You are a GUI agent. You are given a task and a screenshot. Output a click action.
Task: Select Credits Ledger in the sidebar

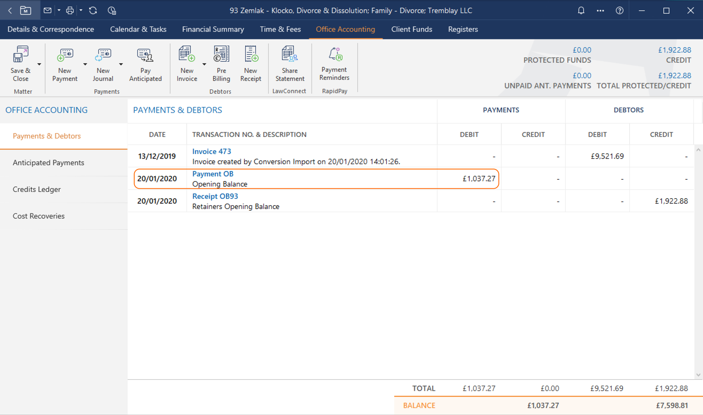pos(37,189)
